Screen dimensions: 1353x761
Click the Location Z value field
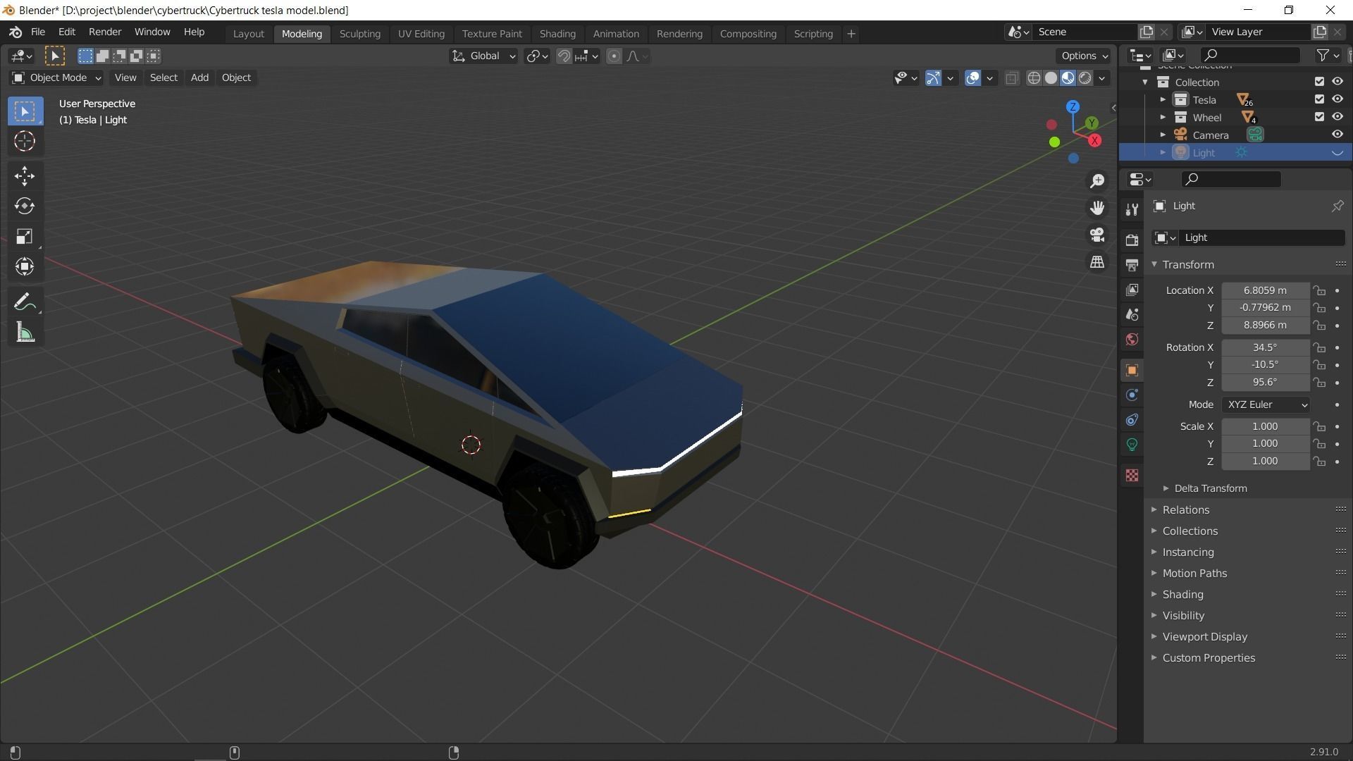[x=1265, y=325]
